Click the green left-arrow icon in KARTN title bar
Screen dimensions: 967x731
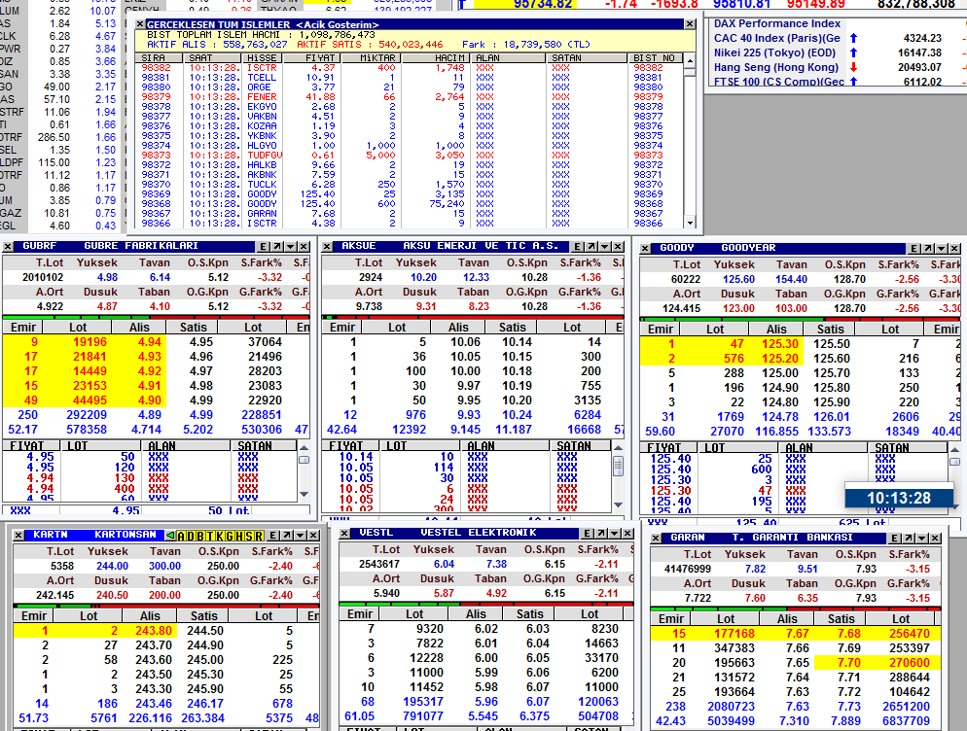click(168, 536)
